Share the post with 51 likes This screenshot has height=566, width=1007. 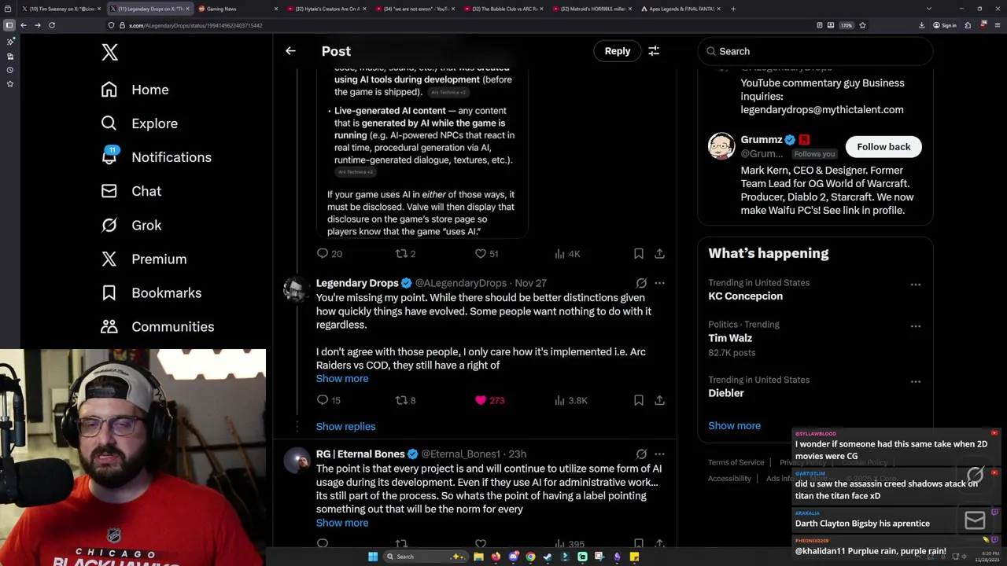659,253
